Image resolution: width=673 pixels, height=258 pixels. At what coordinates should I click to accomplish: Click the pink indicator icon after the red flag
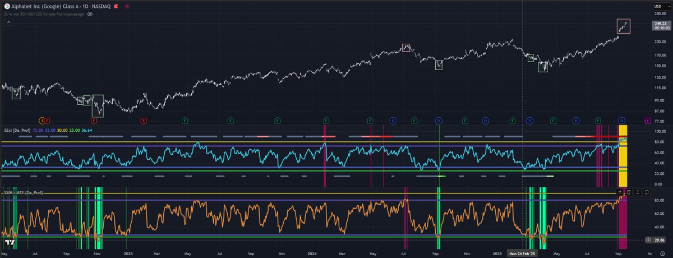[127, 6]
